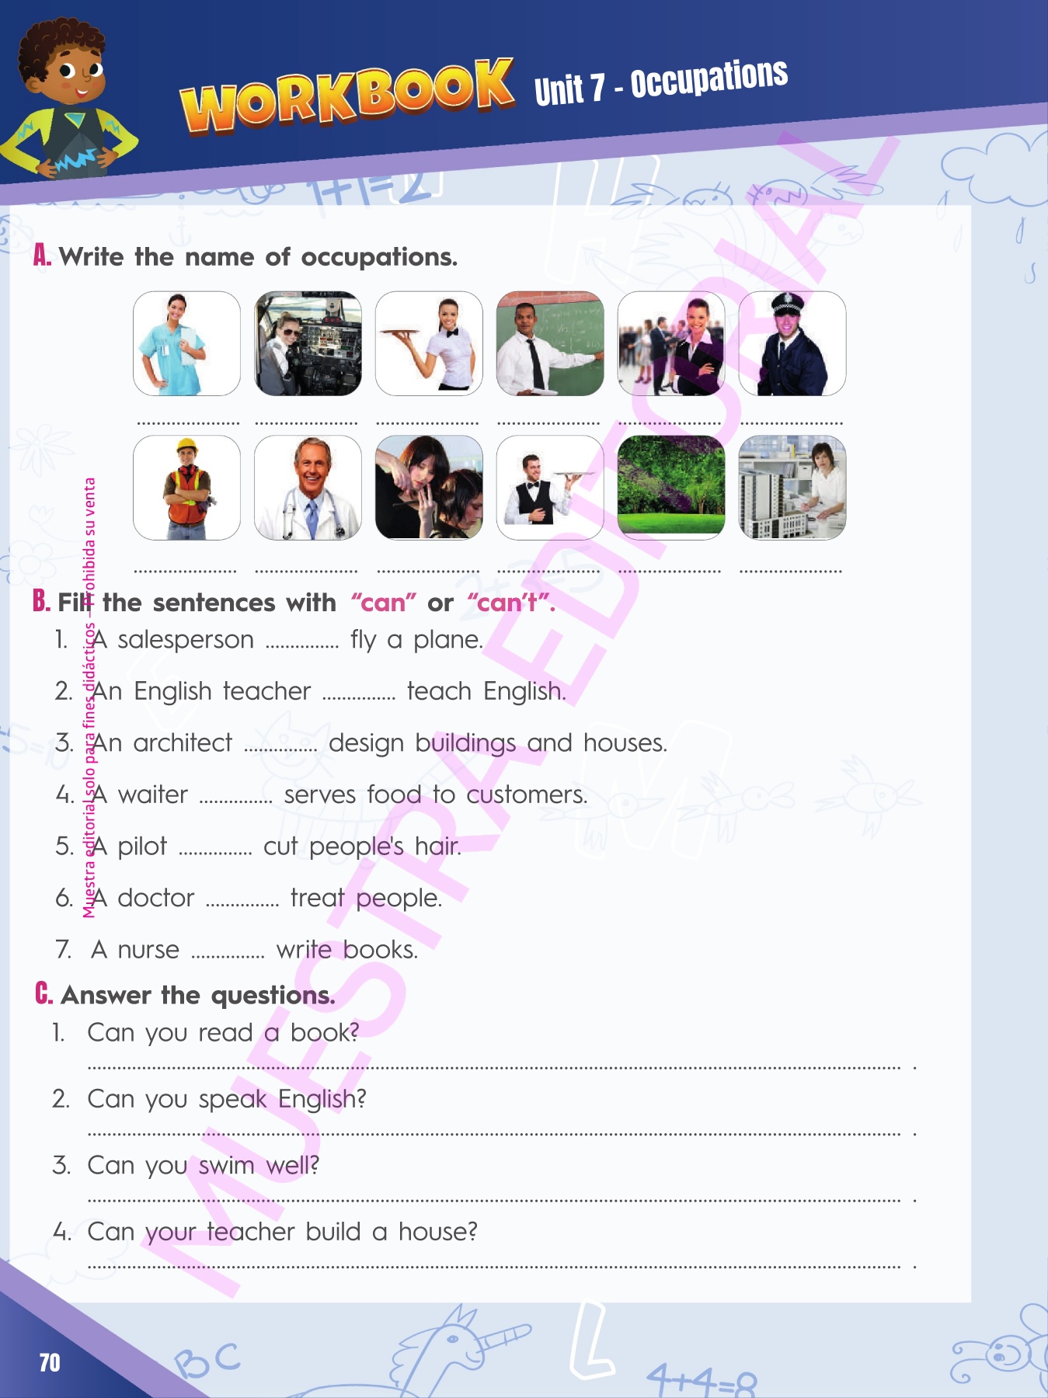
Task: Click answer line under 'Can you read a book?'
Action: pos(494,1067)
